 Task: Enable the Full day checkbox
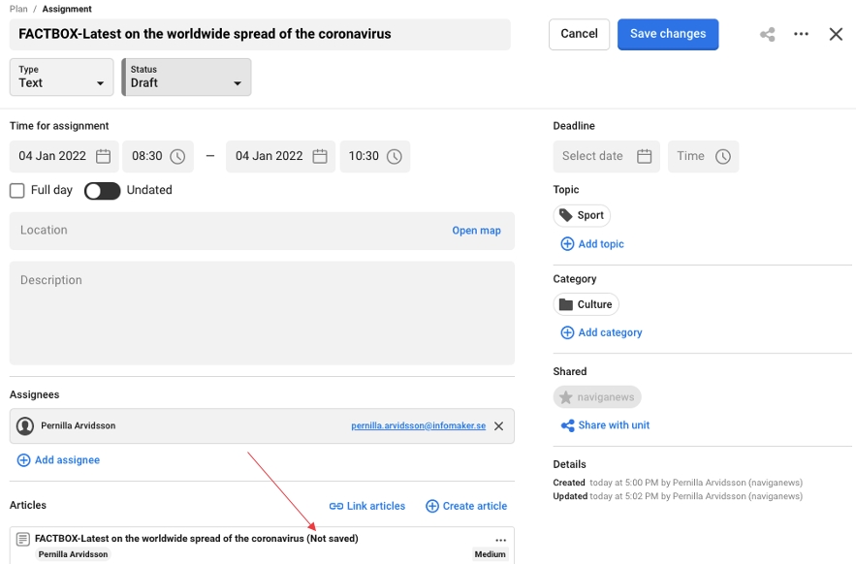16,191
